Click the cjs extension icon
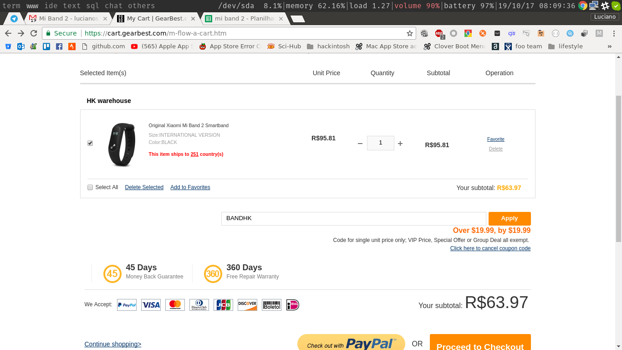 pos(512,33)
